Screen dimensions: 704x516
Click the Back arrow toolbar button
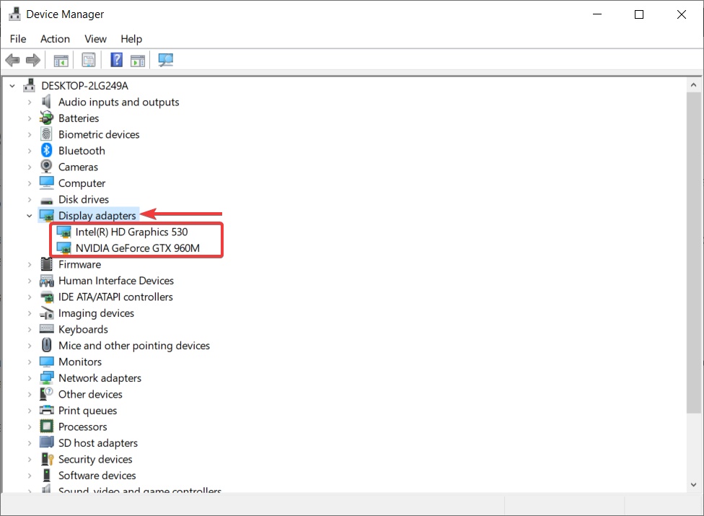pyautogui.click(x=12, y=60)
